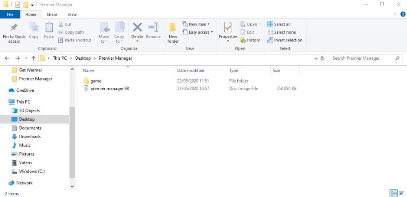Select This PC in navigation pane
This screenshot has width=407, height=197.
(x=20, y=102)
